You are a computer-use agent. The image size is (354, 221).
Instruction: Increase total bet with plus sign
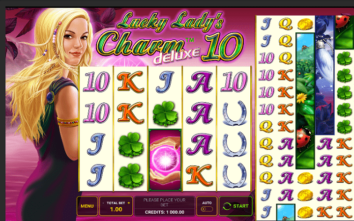click(129, 203)
